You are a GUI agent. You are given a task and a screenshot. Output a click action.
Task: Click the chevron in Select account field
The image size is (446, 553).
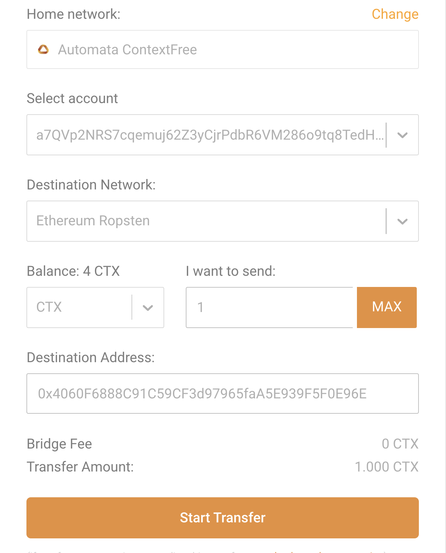403,135
